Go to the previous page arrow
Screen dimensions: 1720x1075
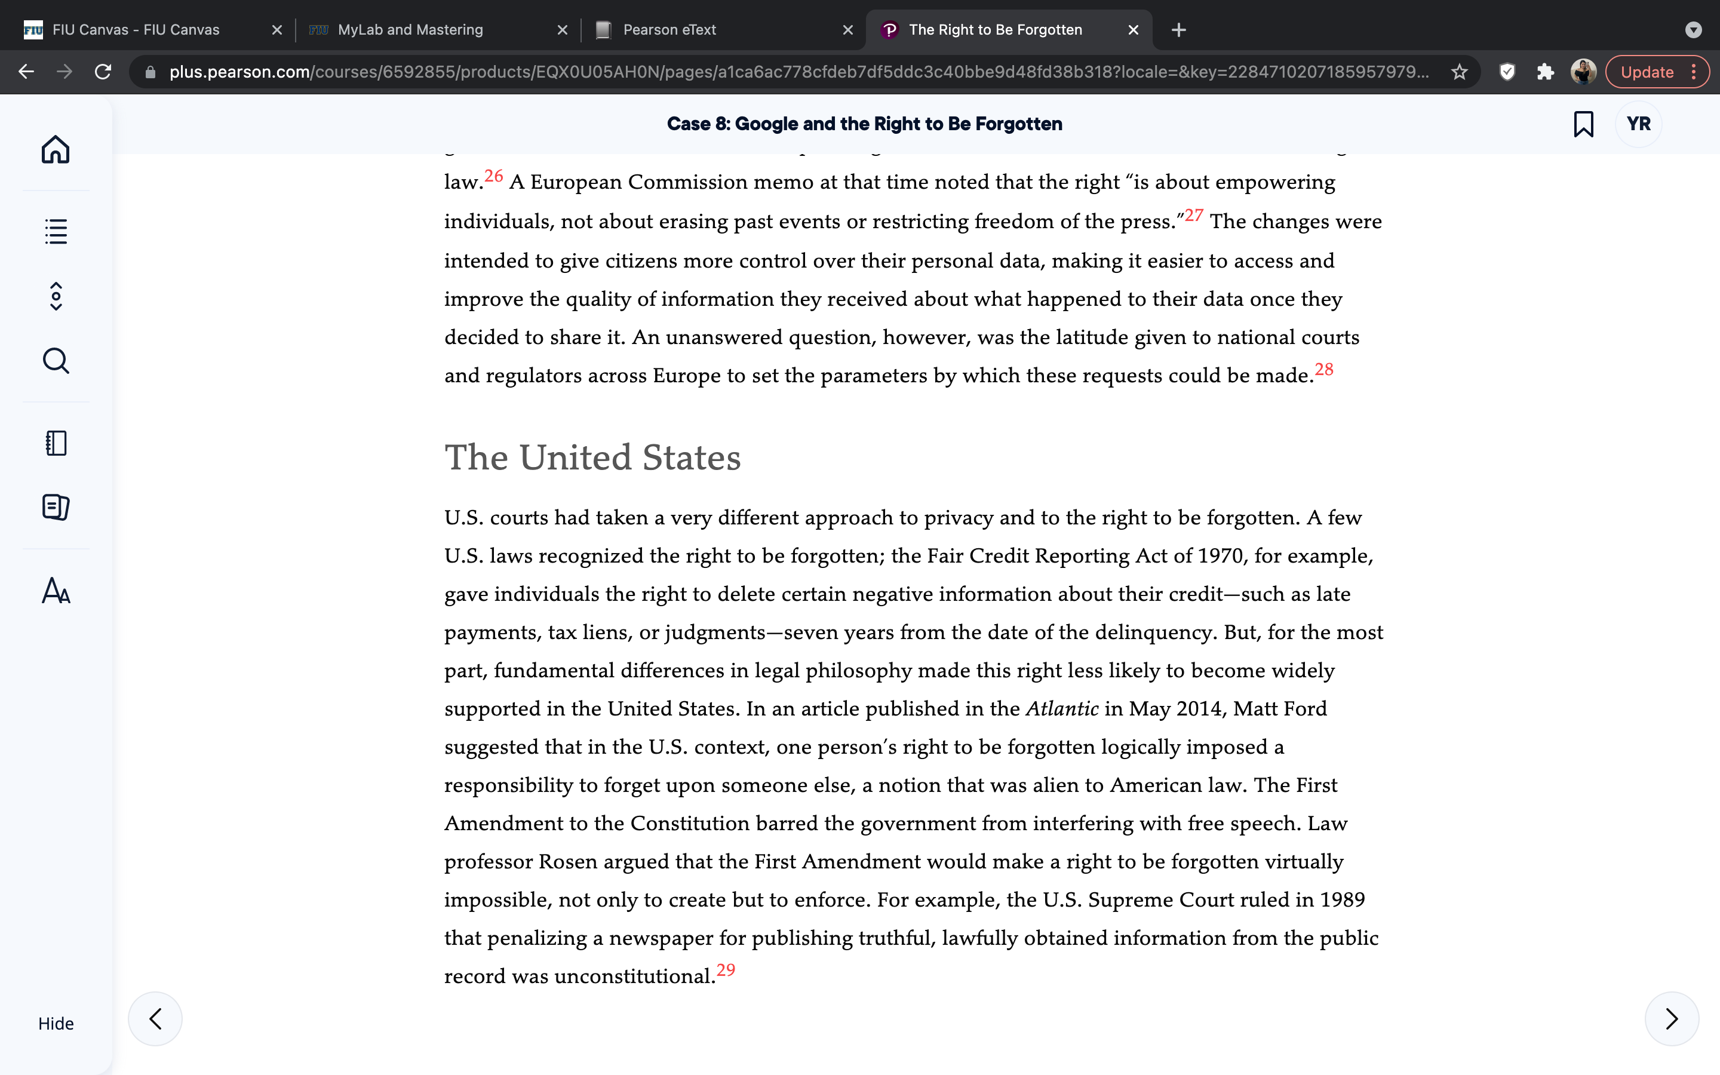click(155, 1019)
